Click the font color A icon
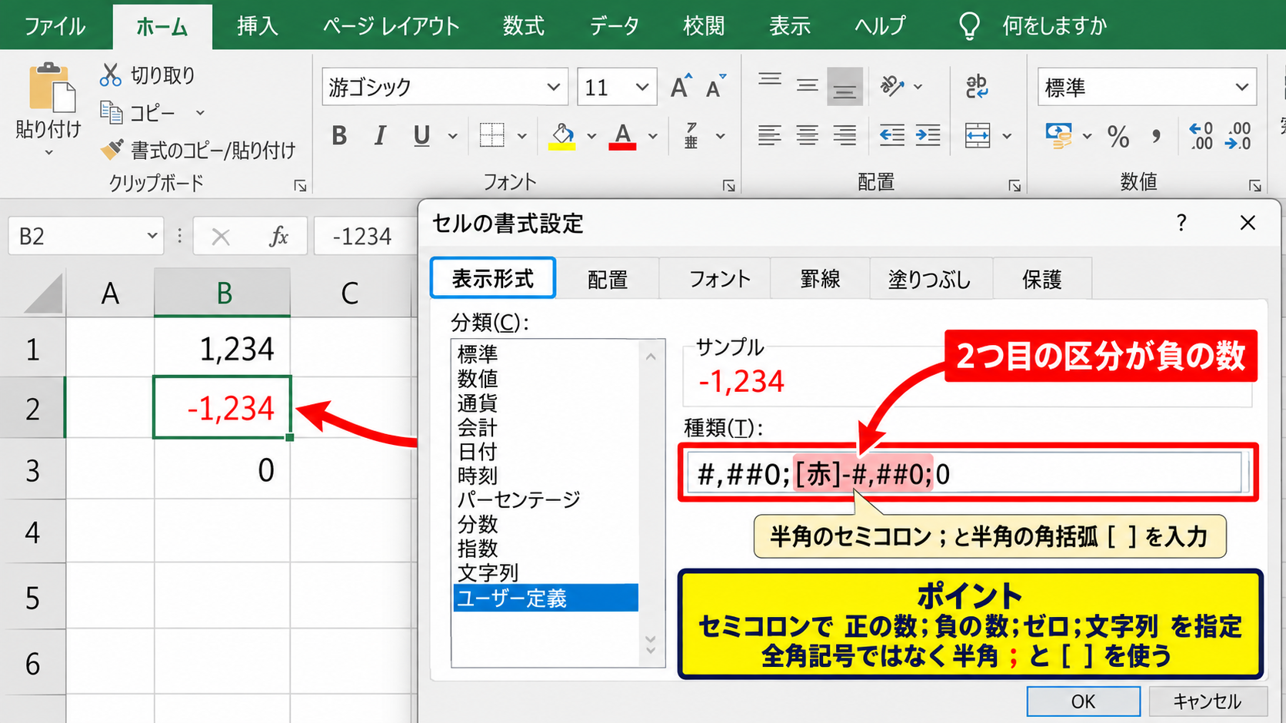The height and width of the screenshot is (723, 1286). coord(623,136)
